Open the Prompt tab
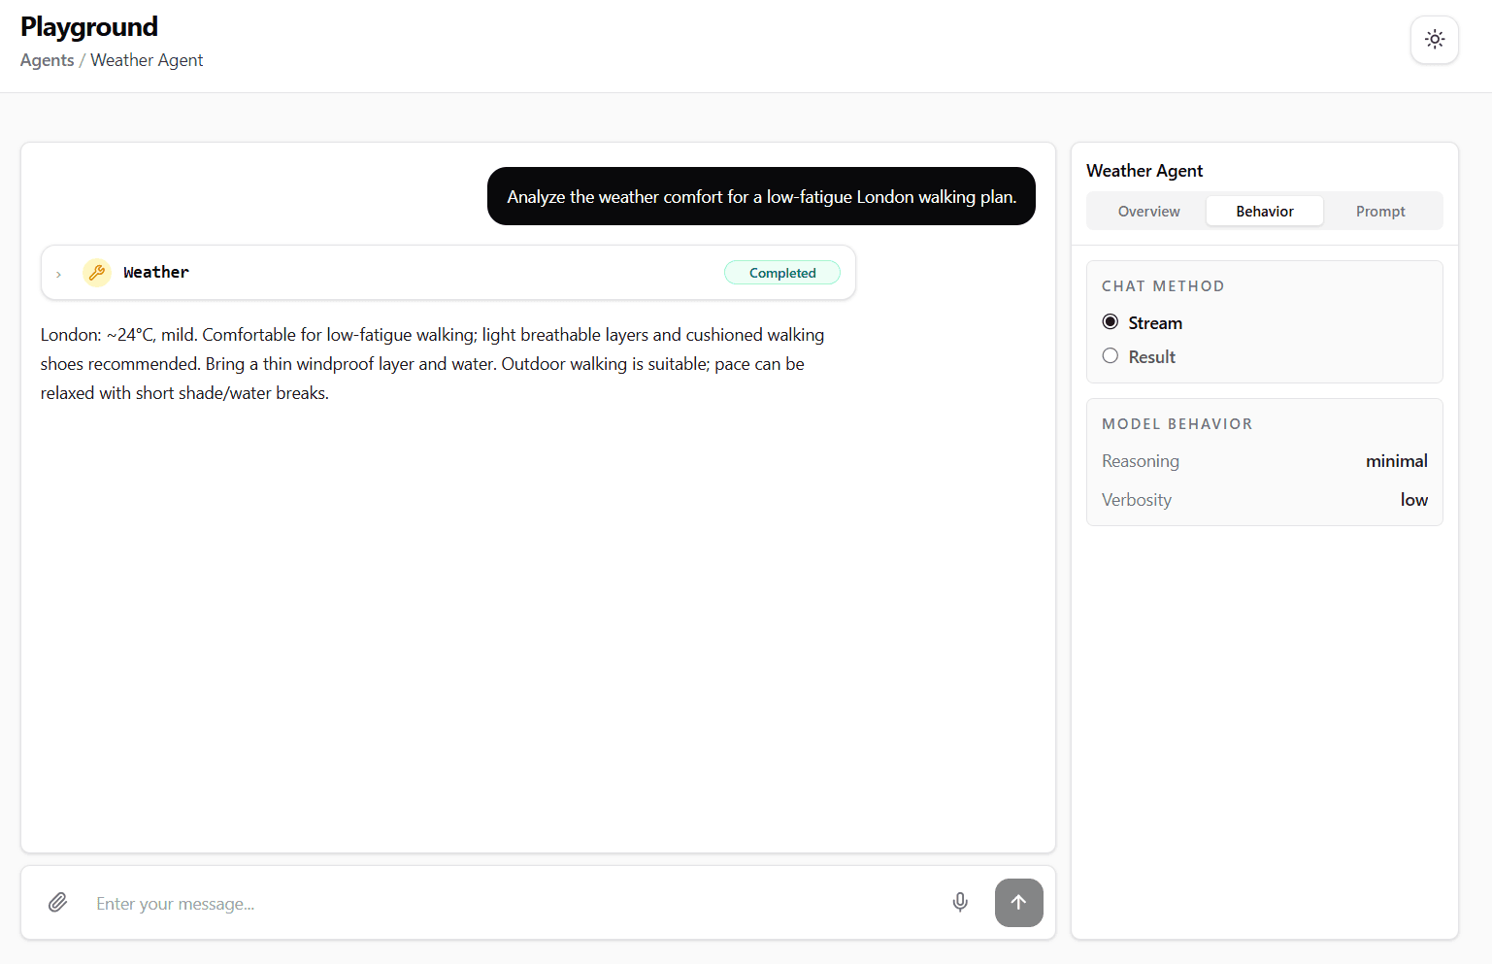Viewport: 1492px width, 964px height. coord(1380,212)
